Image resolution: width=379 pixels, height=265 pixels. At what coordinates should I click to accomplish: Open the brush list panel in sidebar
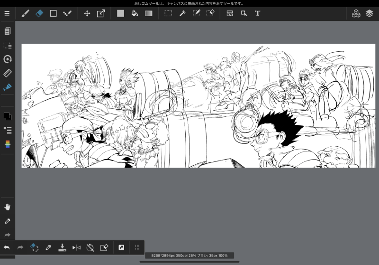8,130
